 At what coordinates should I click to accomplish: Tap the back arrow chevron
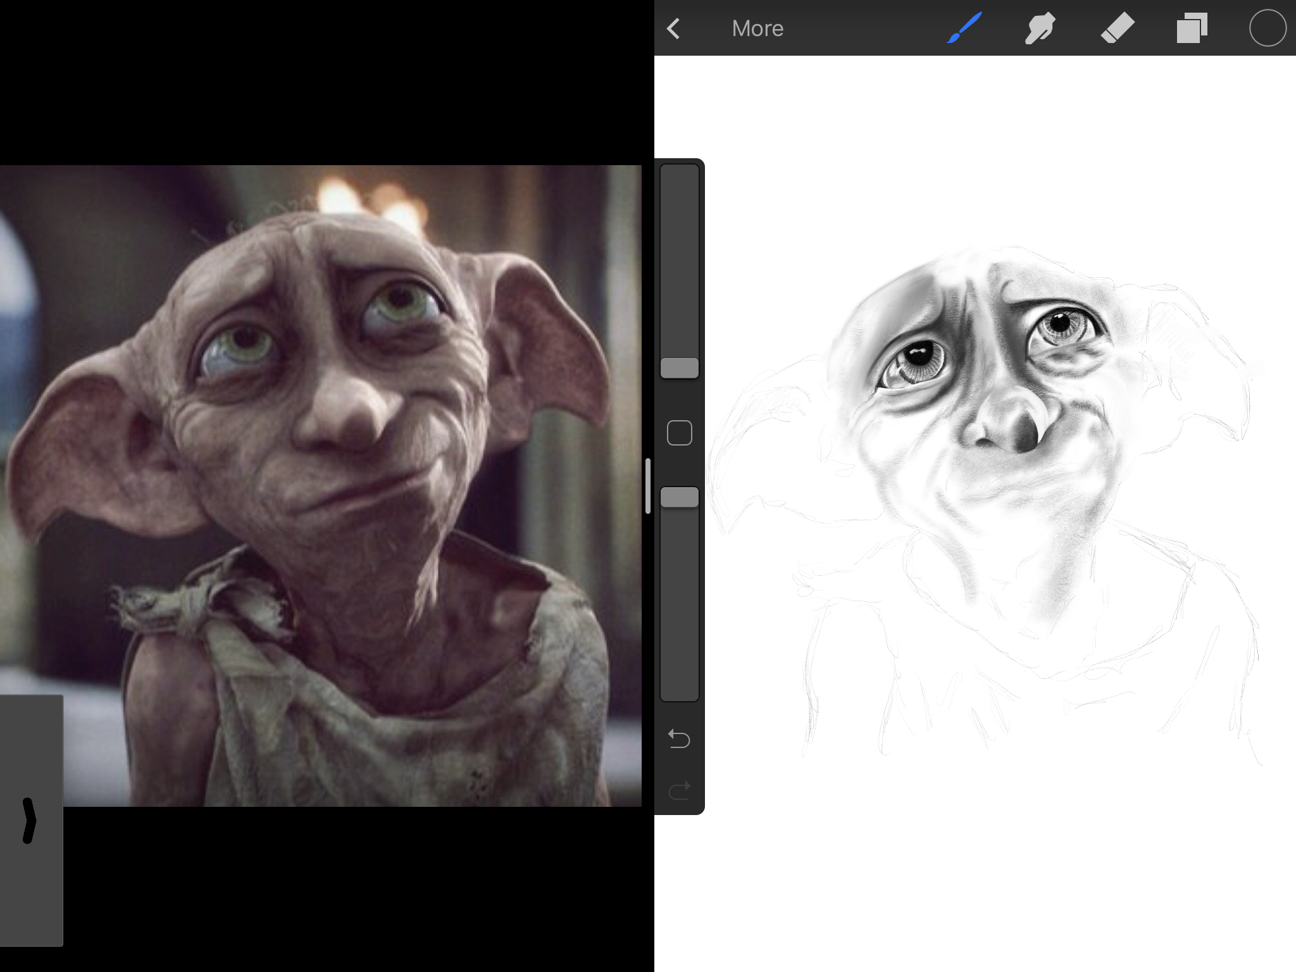click(673, 28)
